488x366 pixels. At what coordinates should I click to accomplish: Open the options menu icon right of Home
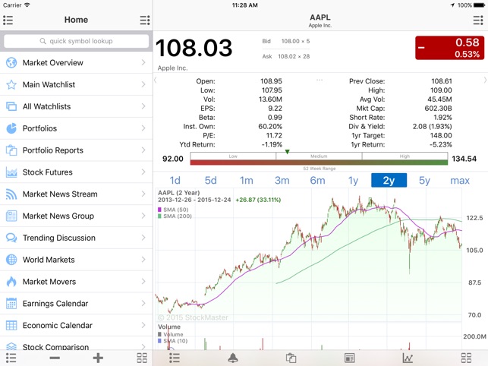[x=145, y=20]
